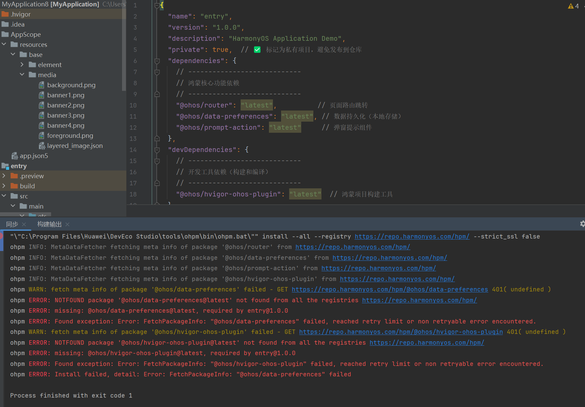Click the app.json5 file icon
This screenshot has height=407, width=585.
[x=14, y=156]
